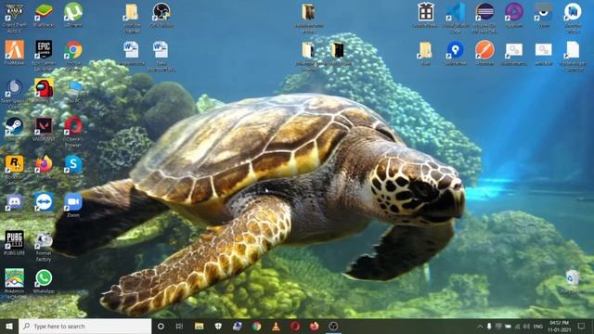Select the Word document below OBS Studio icon
Image resolution: width=594 pixels, height=334 pixels.
tap(161, 56)
